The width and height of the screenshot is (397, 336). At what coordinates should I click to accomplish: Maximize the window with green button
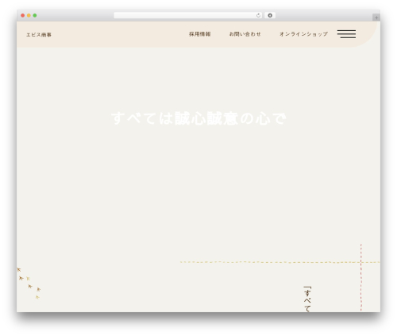point(35,16)
